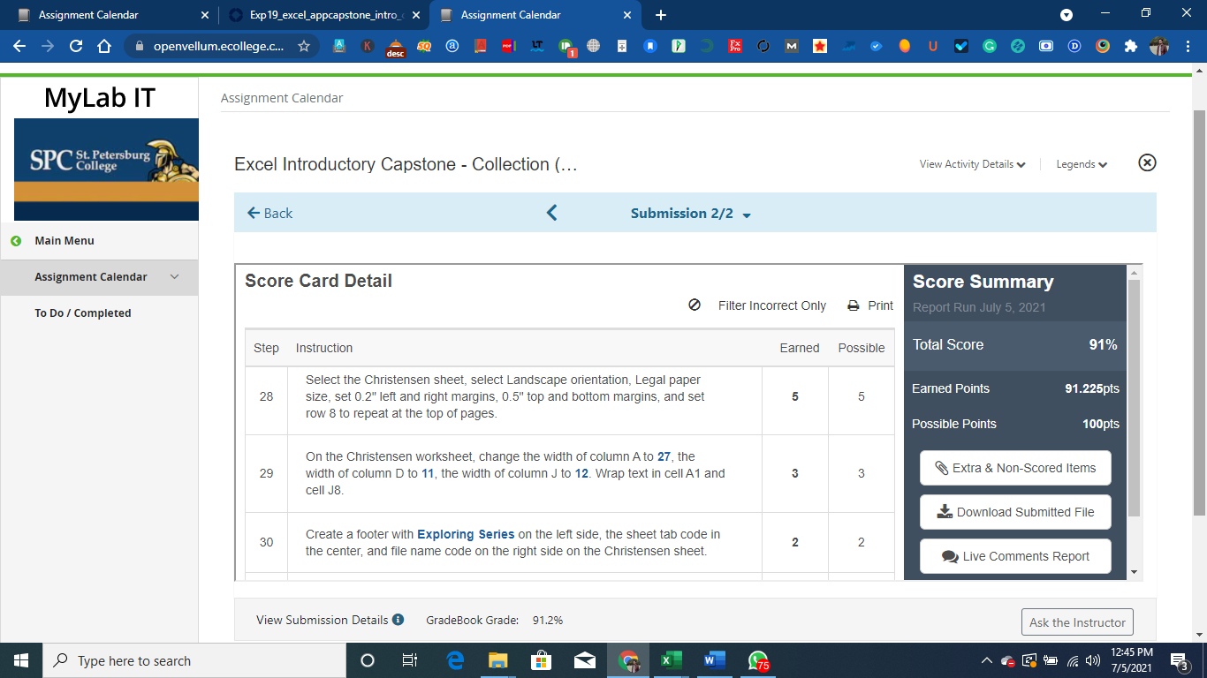Click the green Main Menu back icon
Screen dimensions: 1207x678
pos(16,241)
